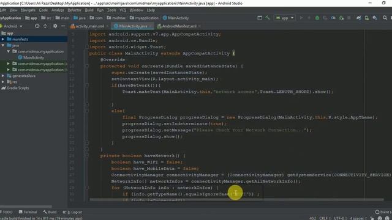This screenshot has height=220, width=392.
Task: Click the java breadcrumb folder
Action: (x=80, y=18)
